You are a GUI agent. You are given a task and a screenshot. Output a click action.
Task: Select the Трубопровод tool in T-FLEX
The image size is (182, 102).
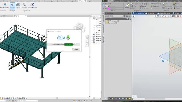pyautogui.click(x=167, y=8)
